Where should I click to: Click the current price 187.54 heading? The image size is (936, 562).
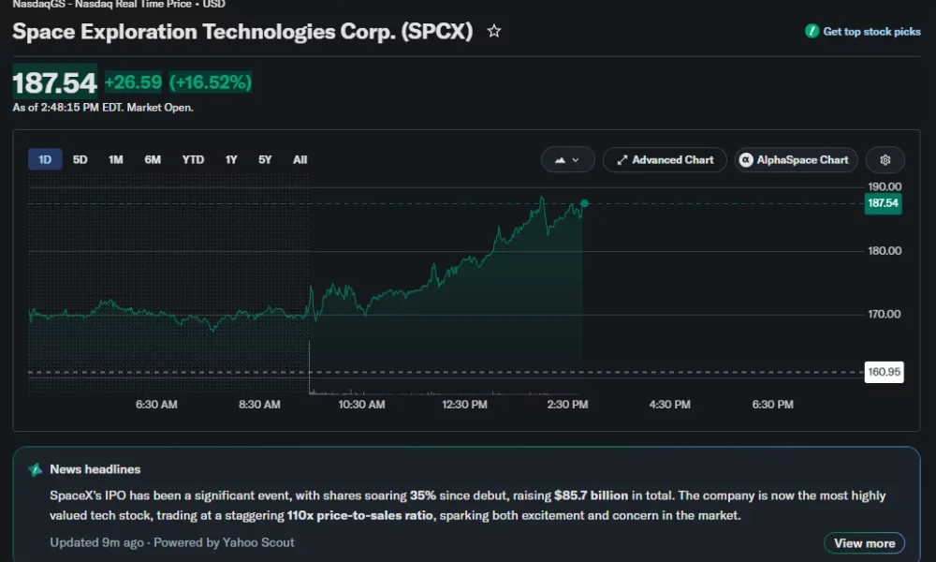[x=54, y=82]
